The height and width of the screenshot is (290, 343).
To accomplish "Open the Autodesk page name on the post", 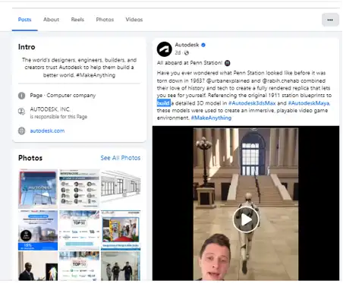I will tap(187, 45).
